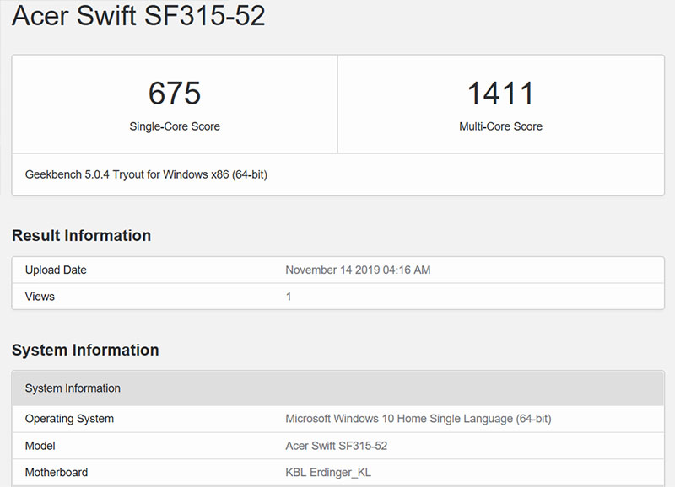Select the Acer Swift SF315-52 model value
The height and width of the screenshot is (487, 675).
click(x=336, y=446)
